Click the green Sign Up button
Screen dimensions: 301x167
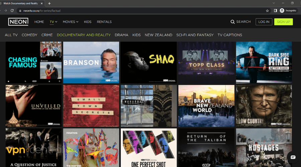coord(283,22)
